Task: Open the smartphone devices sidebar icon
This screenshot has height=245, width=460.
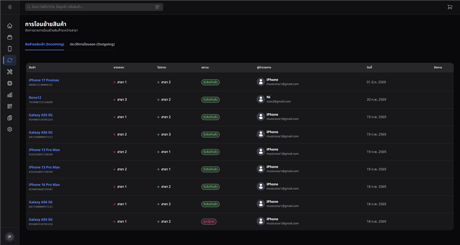Action: [10, 49]
